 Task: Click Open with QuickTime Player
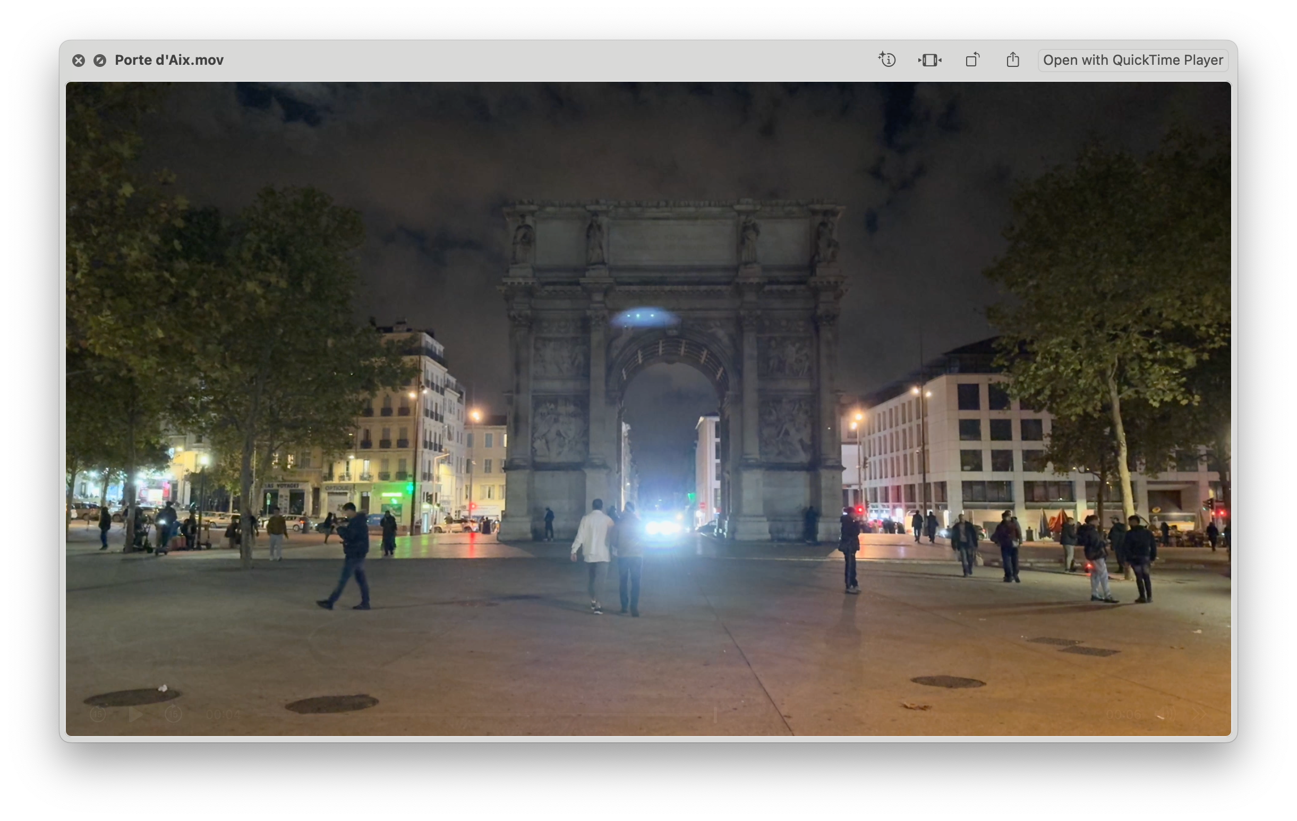pos(1132,60)
